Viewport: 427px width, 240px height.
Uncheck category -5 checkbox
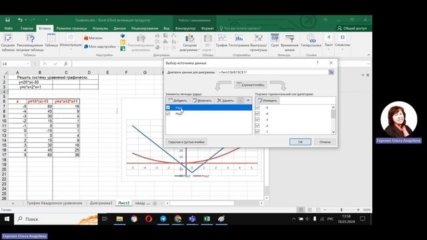click(258, 108)
